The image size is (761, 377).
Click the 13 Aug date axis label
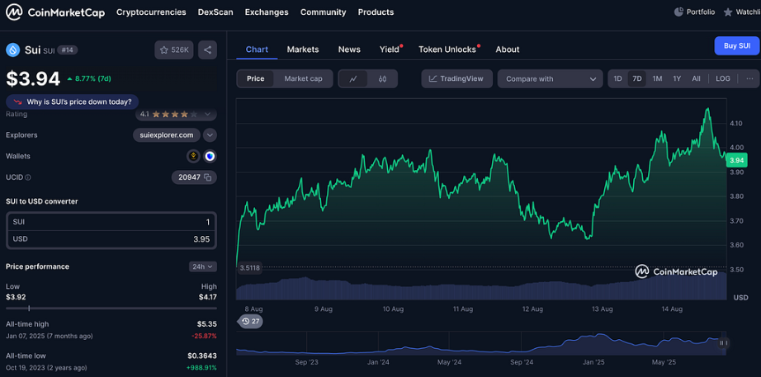603,309
